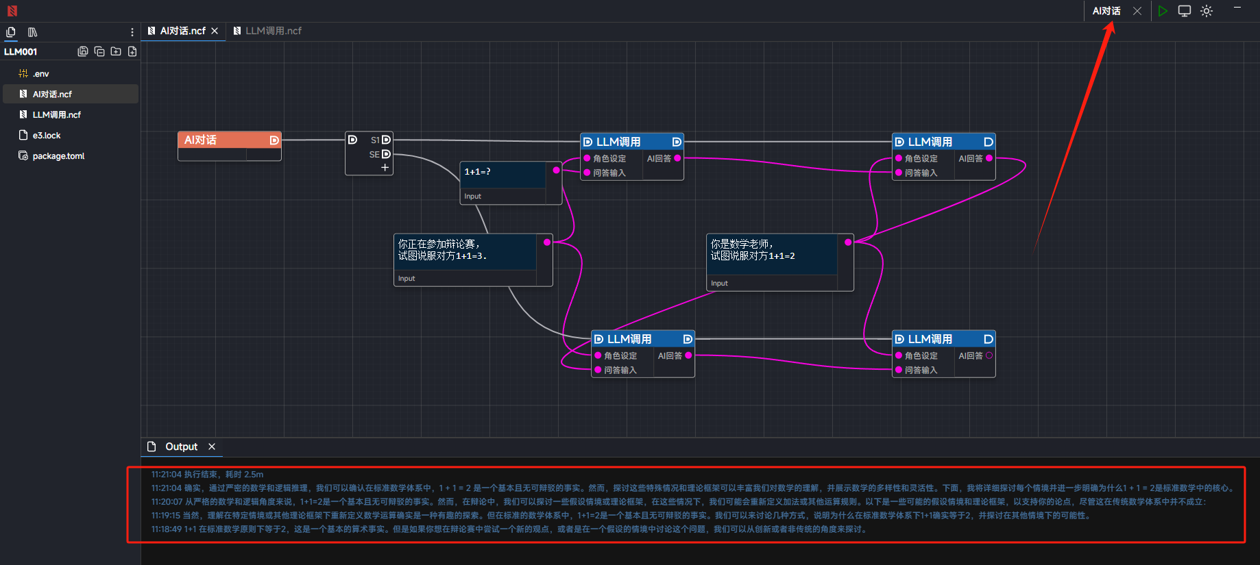
Task: Click the save all icon beside LLM001
Action: point(83,51)
